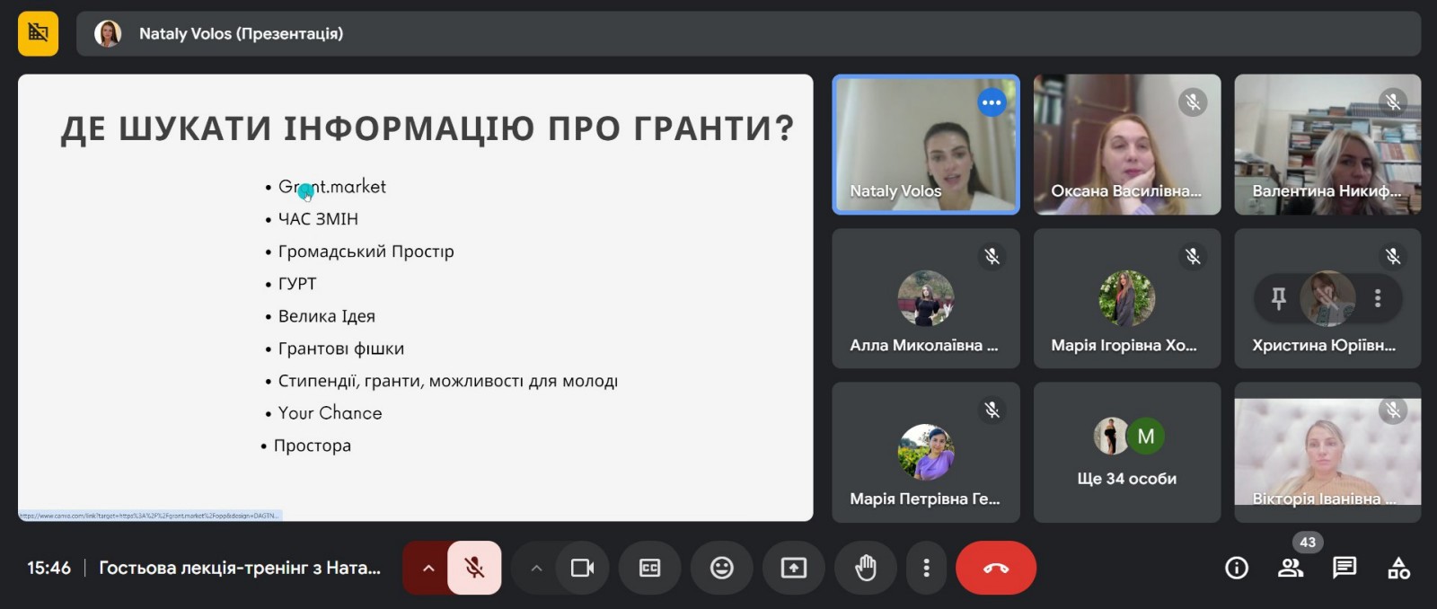Click the URL status bar on slide
1437x609 pixels.
pos(150,516)
